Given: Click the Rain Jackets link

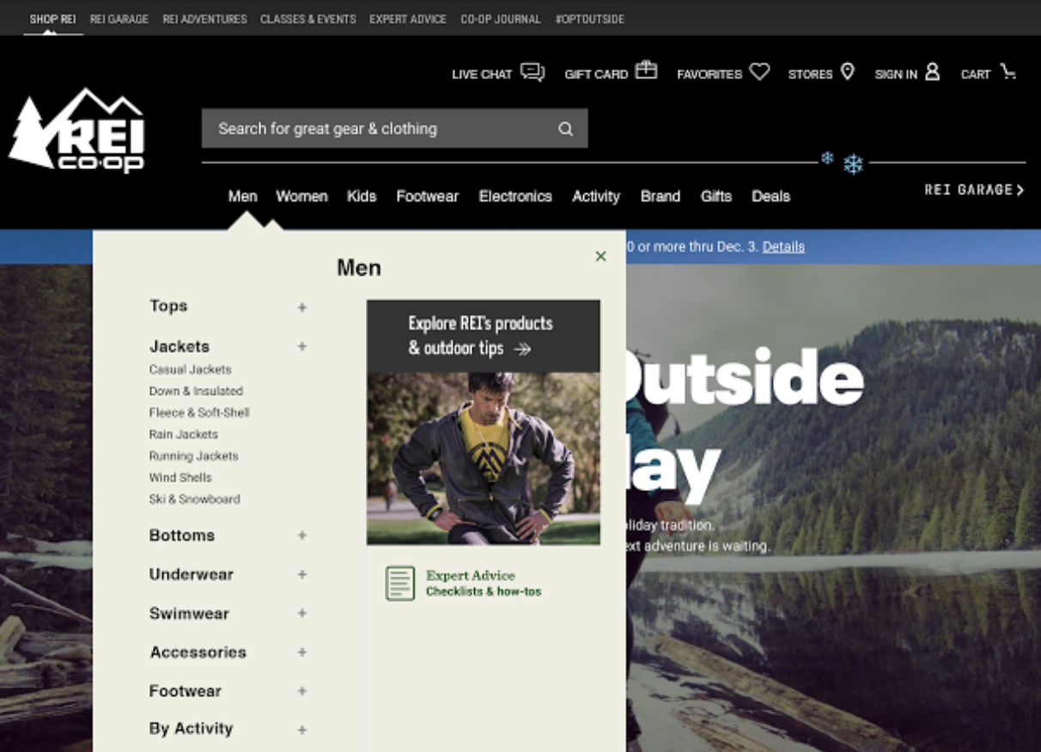Looking at the screenshot, I should click(183, 434).
